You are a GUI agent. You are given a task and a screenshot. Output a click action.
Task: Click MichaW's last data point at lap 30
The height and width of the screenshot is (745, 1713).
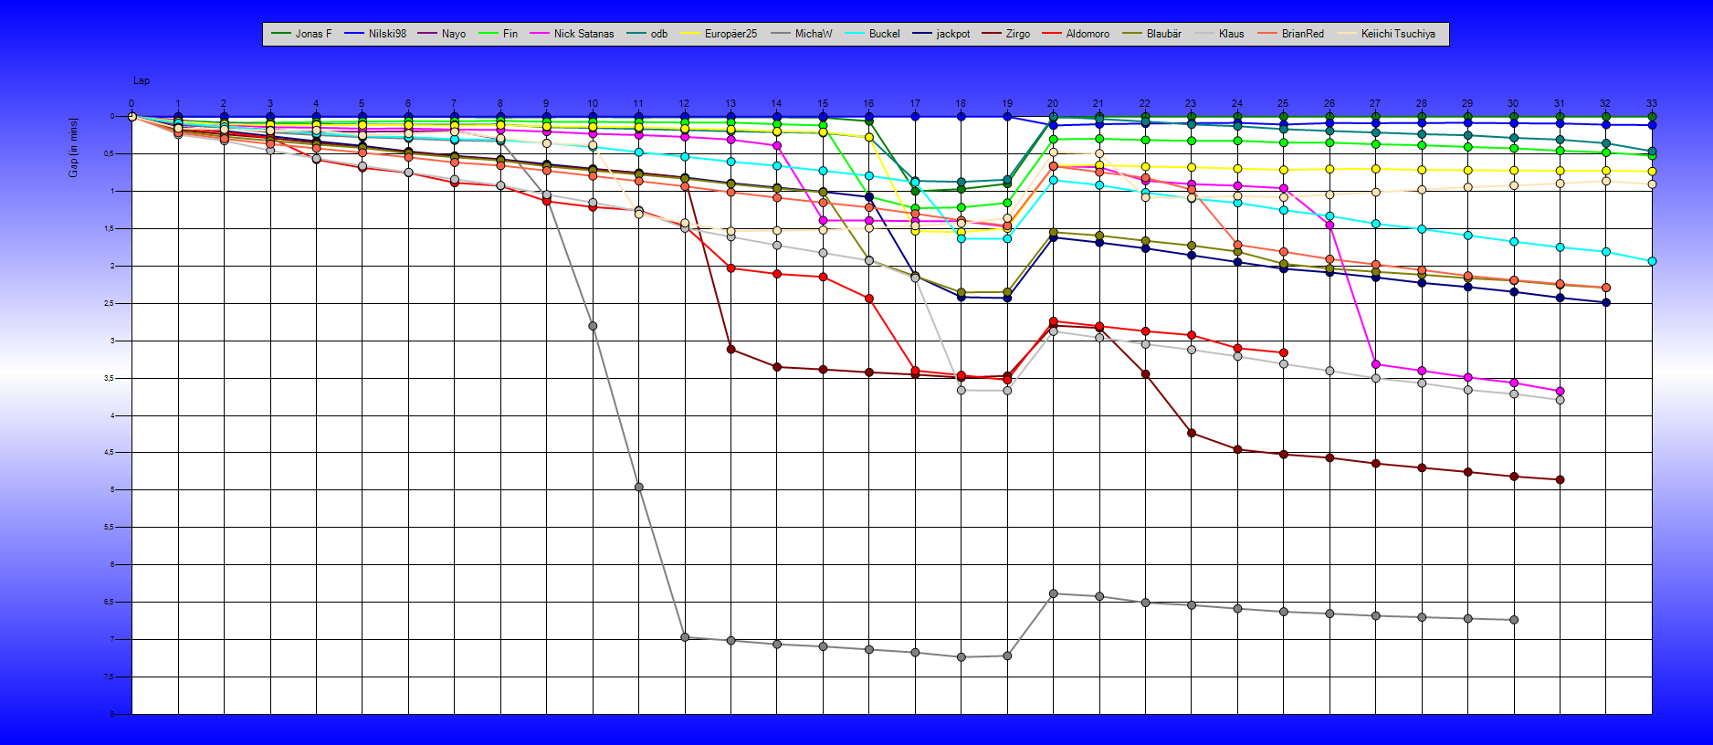pos(1514,620)
